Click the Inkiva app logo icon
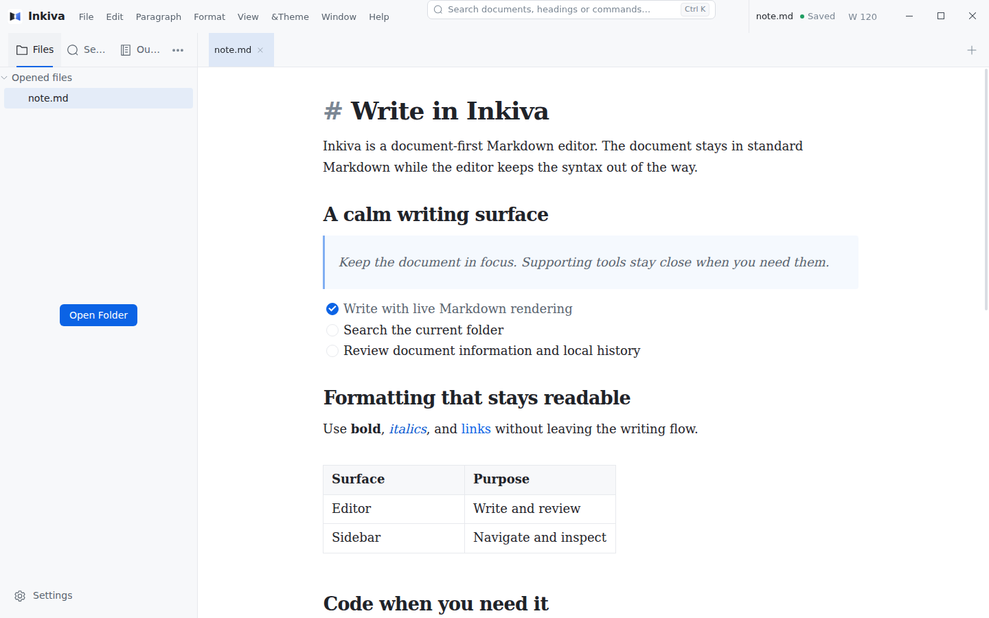The height and width of the screenshot is (618, 989). (x=15, y=16)
